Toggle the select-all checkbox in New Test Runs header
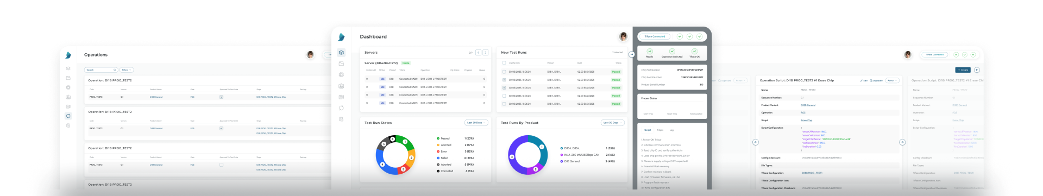The height and width of the screenshot is (196, 1043). tap(504, 63)
